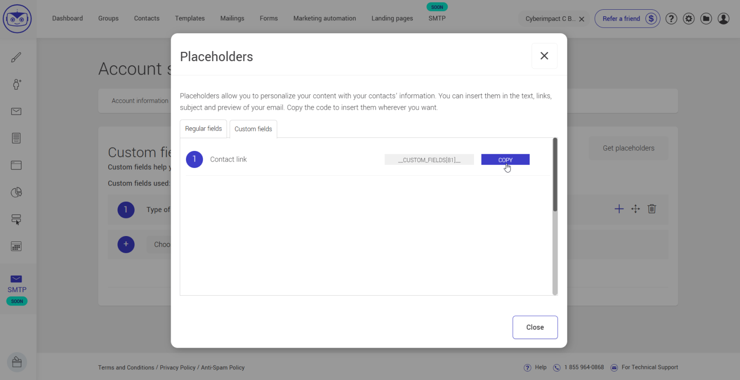Click the Get placeholders button
This screenshot has width=740, height=380.
tap(629, 148)
